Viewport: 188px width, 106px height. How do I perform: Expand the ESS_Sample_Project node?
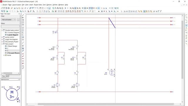2,42
